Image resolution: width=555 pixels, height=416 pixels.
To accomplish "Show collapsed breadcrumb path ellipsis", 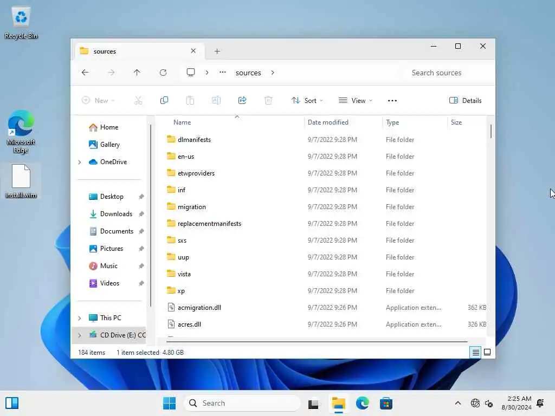I will 222,72.
